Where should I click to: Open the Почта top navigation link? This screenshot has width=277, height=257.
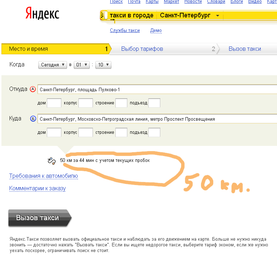pyautogui.click(x=134, y=1)
